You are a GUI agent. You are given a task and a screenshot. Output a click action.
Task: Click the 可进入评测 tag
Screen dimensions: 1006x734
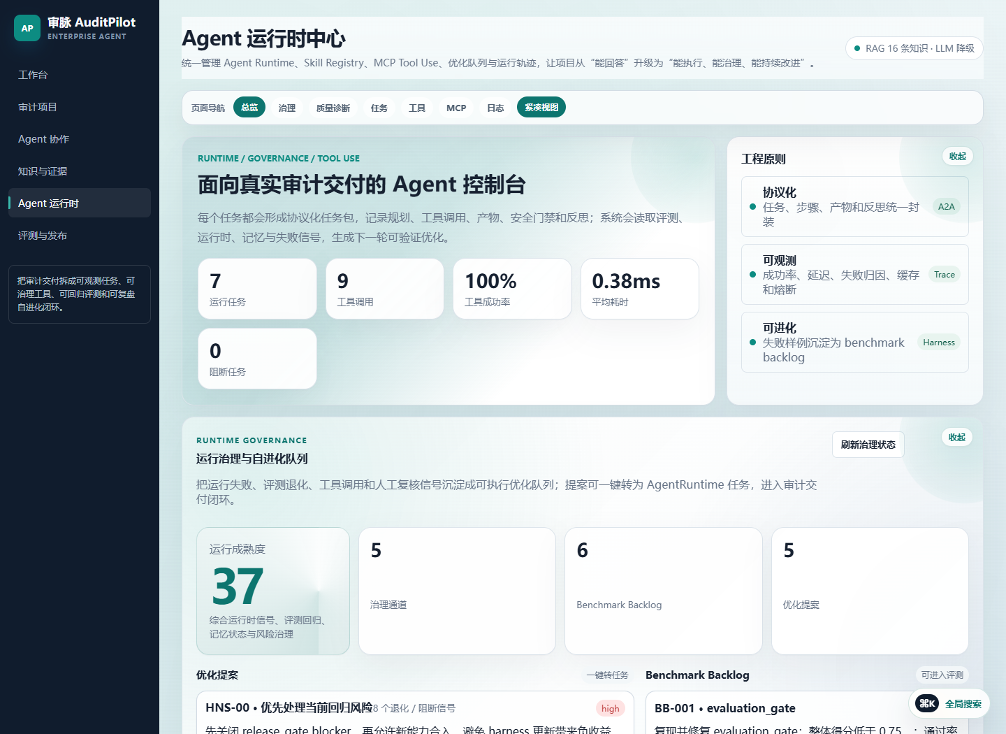[x=942, y=675]
